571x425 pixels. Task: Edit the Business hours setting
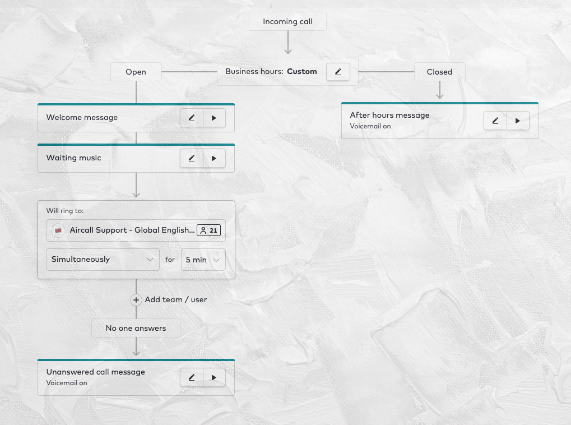tap(338, 72)
